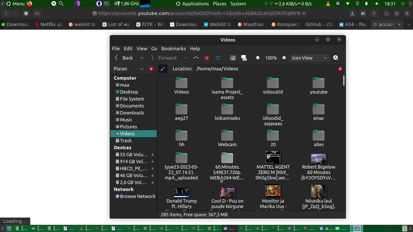The height and width of the screenshot is (232, 413).
Task: Clear the location field text
Action: (x=340, y=69)
